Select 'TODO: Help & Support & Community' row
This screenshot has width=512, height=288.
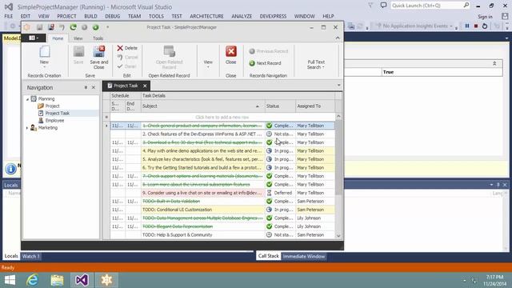222,234
